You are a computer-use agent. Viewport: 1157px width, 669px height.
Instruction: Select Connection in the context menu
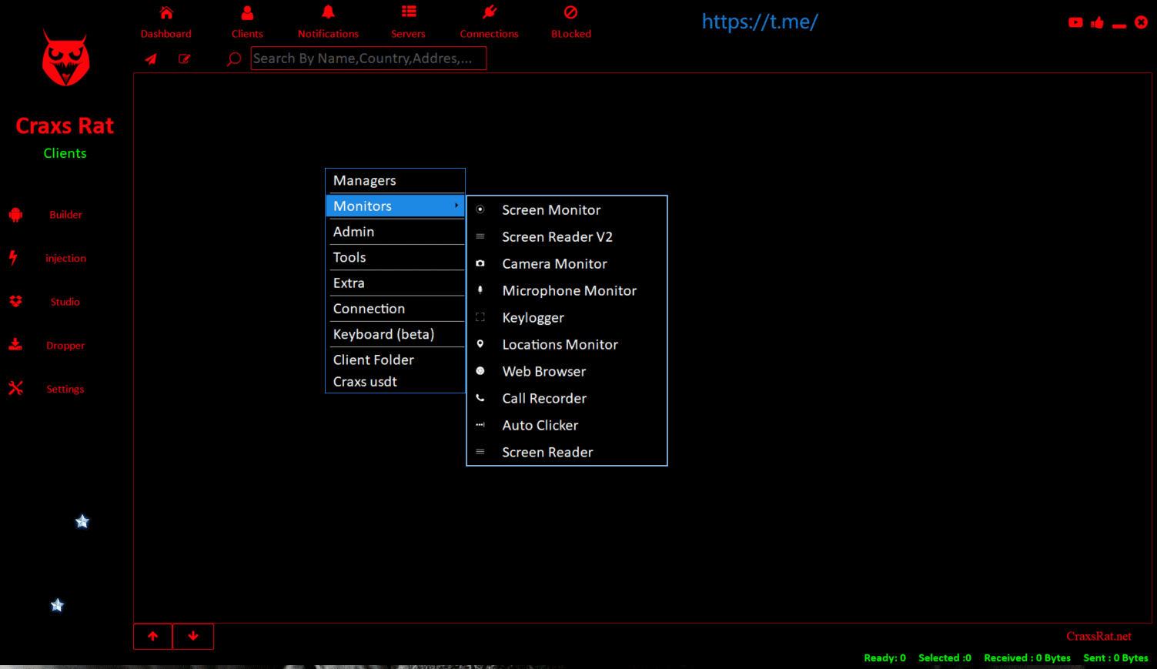396,308
